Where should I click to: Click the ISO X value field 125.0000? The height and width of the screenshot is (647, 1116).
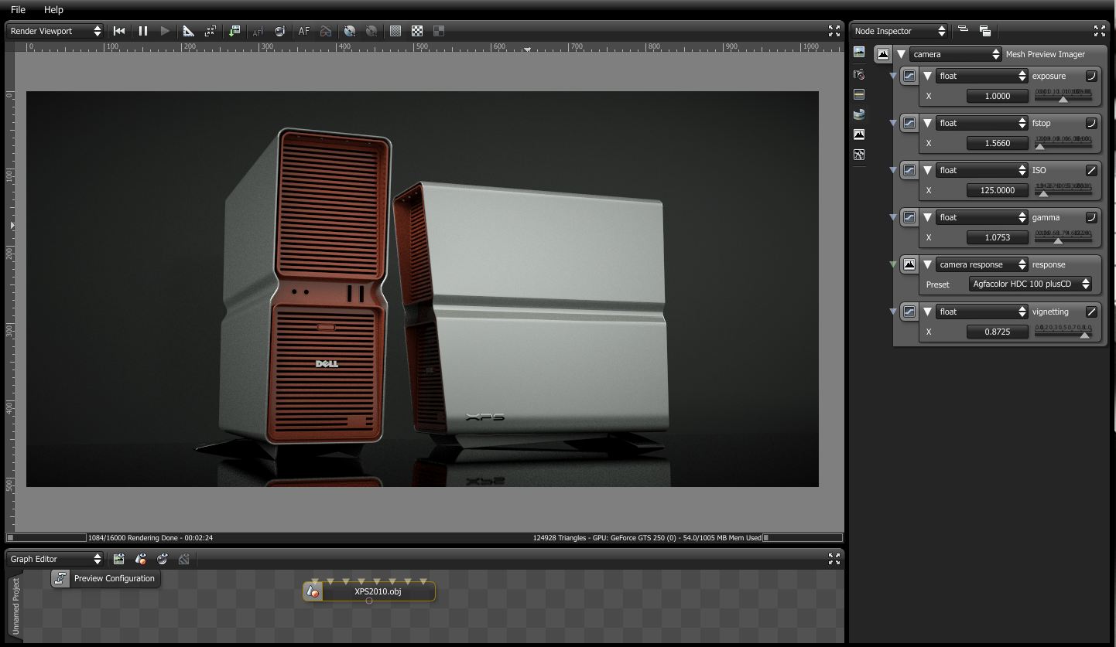tap(998, 190)
